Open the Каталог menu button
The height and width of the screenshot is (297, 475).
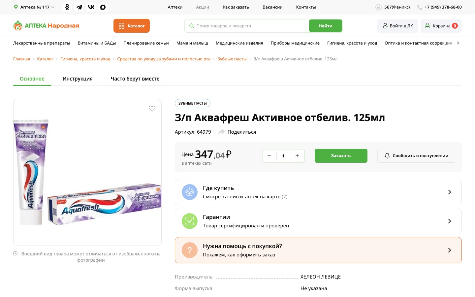tap(132, 26)
